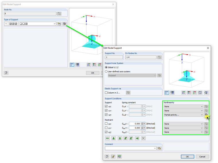Open Comment dropdown
The height and width of the screenshot is (163, 218).
pos(155,148)
